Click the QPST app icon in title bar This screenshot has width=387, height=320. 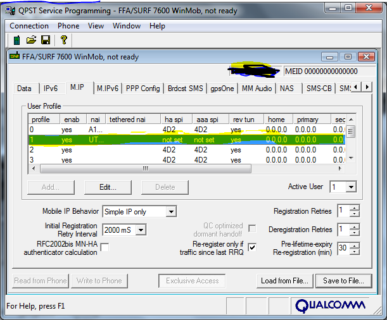click(x=10, y=11)
